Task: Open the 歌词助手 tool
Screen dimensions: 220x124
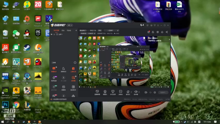Action: click(x=73, y=88)
